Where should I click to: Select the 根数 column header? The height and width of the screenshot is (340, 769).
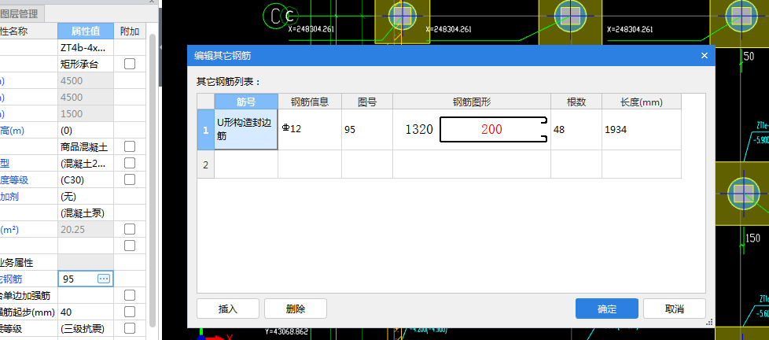point(576,102)
